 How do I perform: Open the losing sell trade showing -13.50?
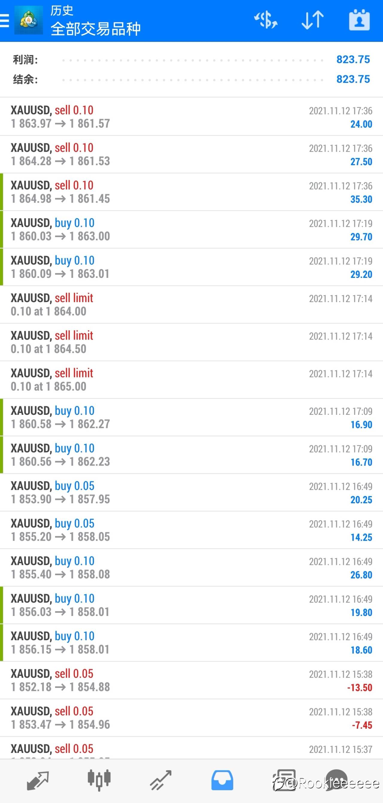(191, 680)
